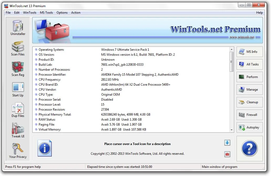Open Firewall settings
This screenshot has height=176, width=271.
click(x=249, y=115)
